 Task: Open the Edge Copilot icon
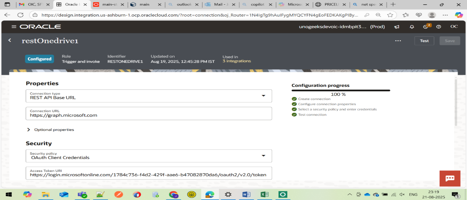(459, 15)
